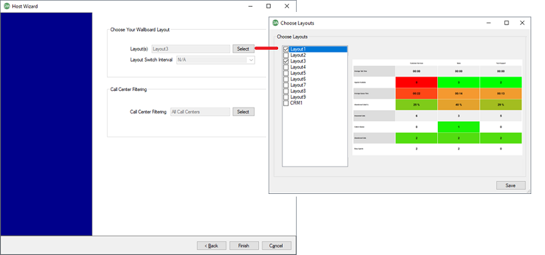The image size is (545, 255).
Task: Select the CRM1 label in the list
Action: [x=297, y=103]
